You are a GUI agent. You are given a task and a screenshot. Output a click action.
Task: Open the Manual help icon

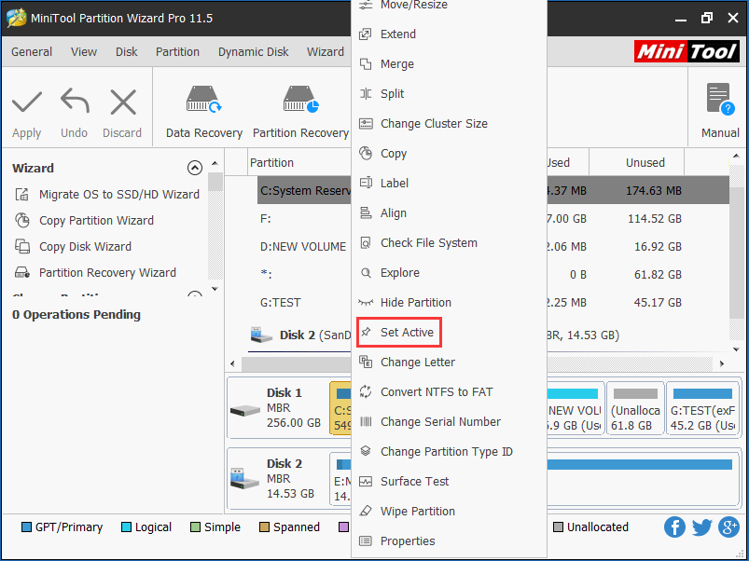[720, 100]
